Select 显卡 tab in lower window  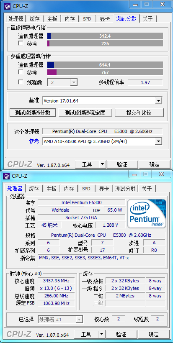[x=104, y=189]
